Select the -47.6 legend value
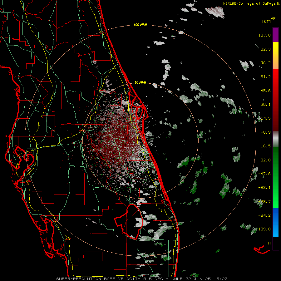281x281 pixels. click(x=264, y=174)
